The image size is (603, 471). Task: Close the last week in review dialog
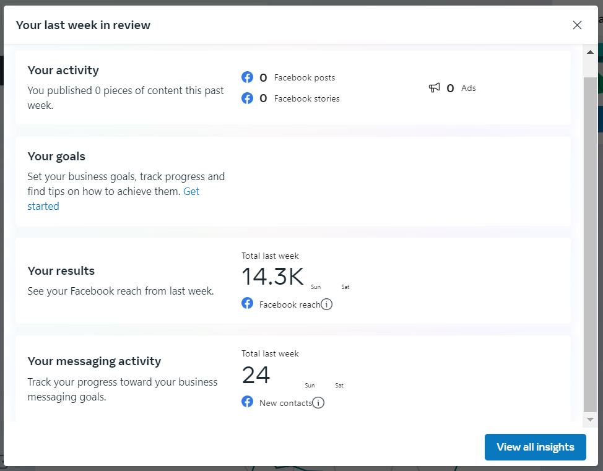577,25
